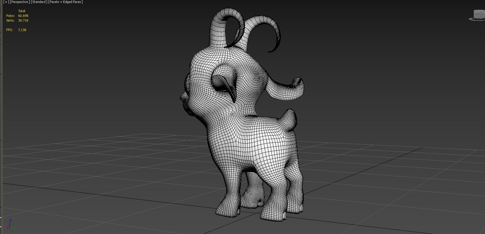This screenshot has height=234, width=485.
Task: Open the [+] general viewport menu
Action: (6, 2)
